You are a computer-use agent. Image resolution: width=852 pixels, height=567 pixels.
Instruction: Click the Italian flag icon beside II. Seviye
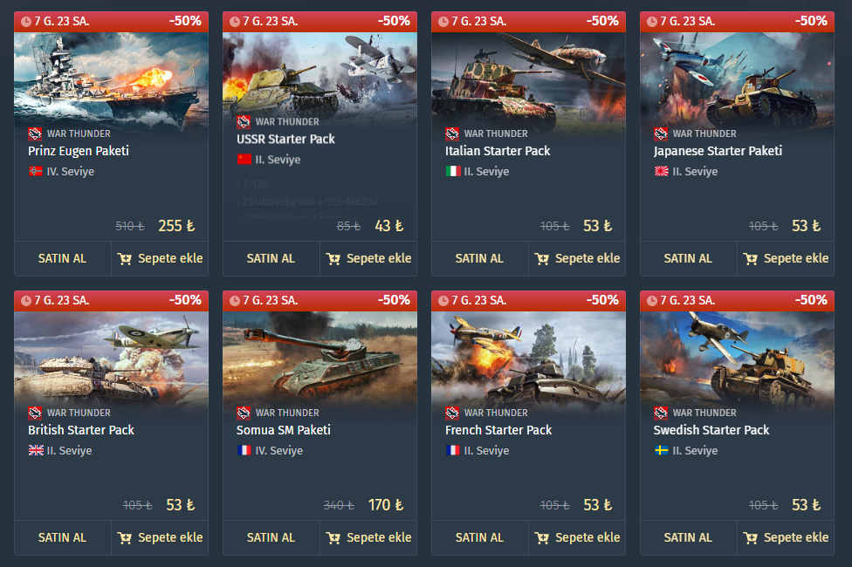click(453, 171)
